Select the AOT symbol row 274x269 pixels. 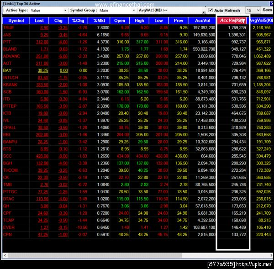pos(138,63)
